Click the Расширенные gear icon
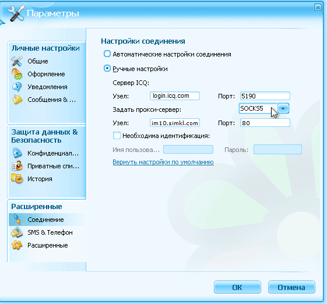327x304 pixels. [17, 245]
